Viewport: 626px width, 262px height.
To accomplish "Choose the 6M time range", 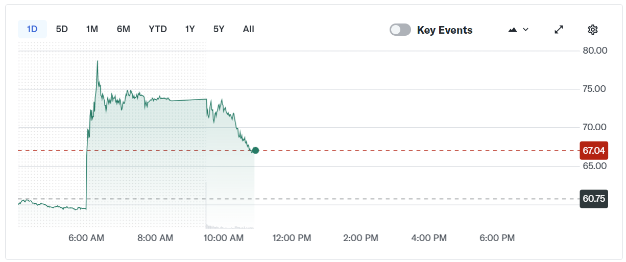I will click(x=124, y=29).
